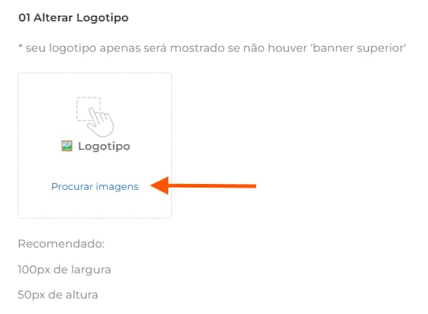Open the 'Procurar imagens' file browser link

click(95, 187)
